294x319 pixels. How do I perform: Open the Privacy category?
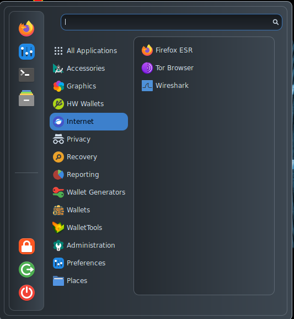(x=89, y=139)
